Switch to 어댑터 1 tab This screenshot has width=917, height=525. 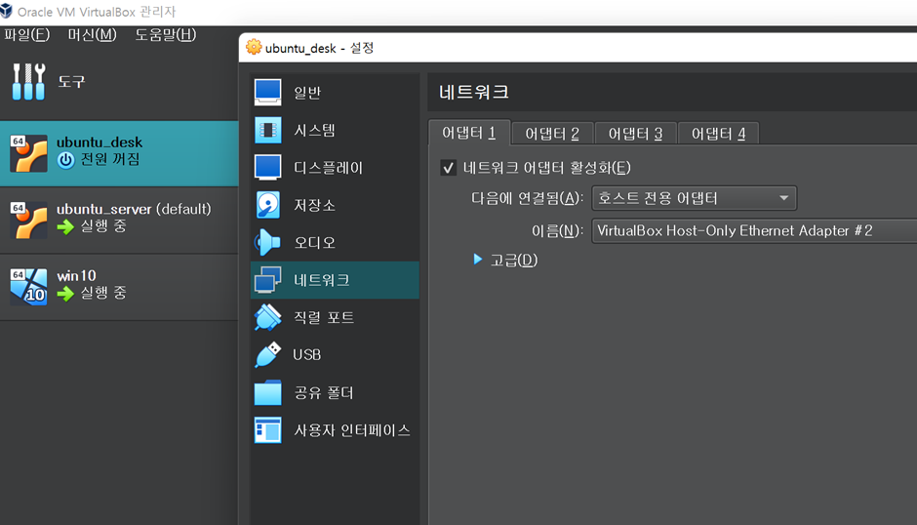[469, 133]
